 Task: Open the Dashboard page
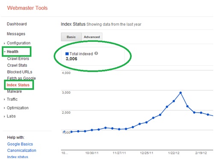point(17,24)
